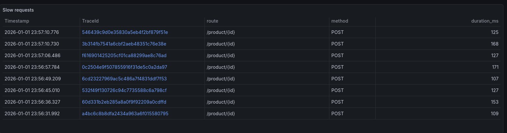Open the Slow requests panel title
This screenshot has width=507, height=133.
18,10
